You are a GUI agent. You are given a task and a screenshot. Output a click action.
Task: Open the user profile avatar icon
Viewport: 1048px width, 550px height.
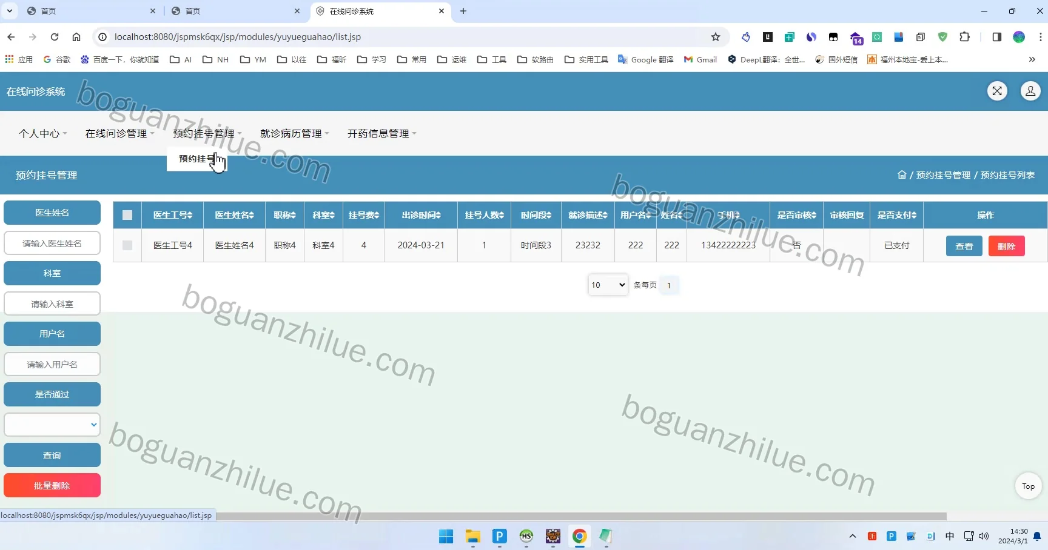point(1030,91)
